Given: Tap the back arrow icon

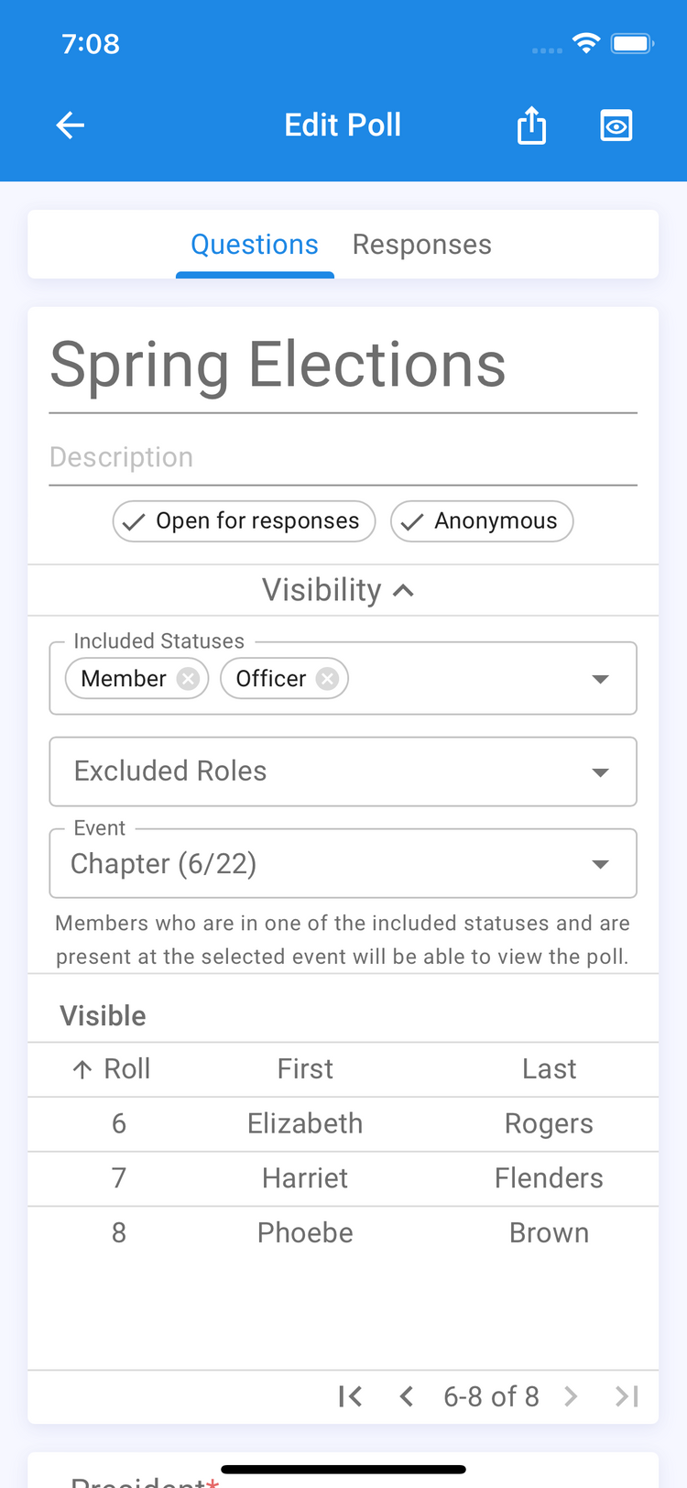Looking at the screenshot, I should tap(71, 126).
